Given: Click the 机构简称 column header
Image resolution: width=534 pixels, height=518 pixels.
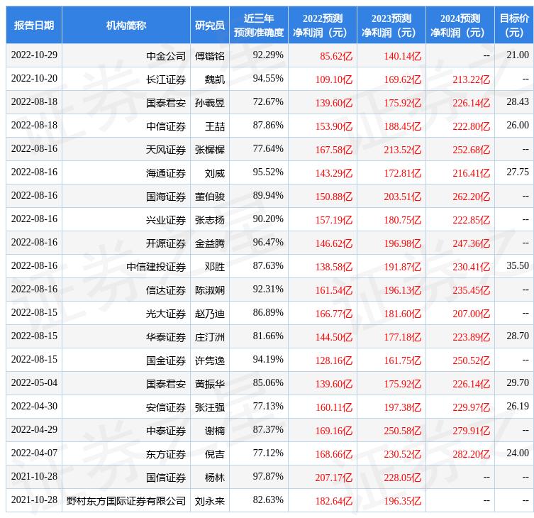Looking at the screenshot, I should click(126, 26).
